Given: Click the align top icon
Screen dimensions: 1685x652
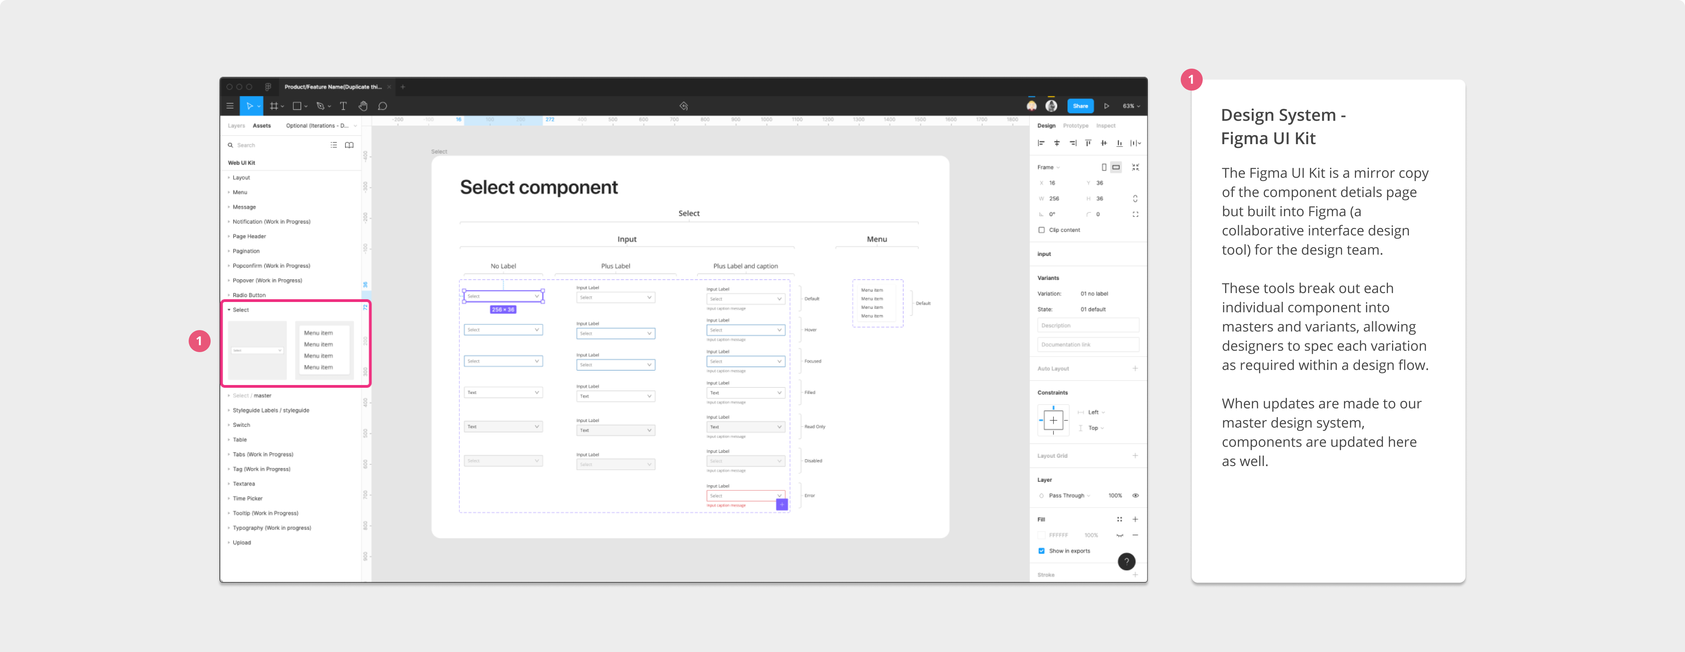Looking at the screenshot, I should [1088, 143].
